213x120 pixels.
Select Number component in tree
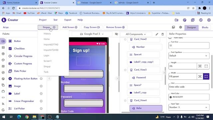(x=146, y=47)
